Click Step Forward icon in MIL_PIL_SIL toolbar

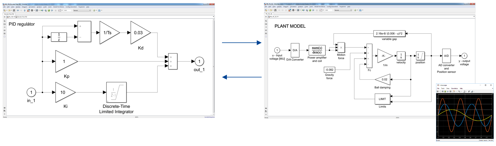[313, 10]
